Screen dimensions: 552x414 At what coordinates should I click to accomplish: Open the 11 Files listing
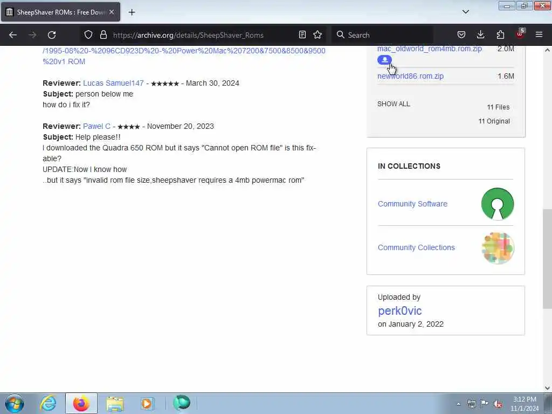(498, 107)
